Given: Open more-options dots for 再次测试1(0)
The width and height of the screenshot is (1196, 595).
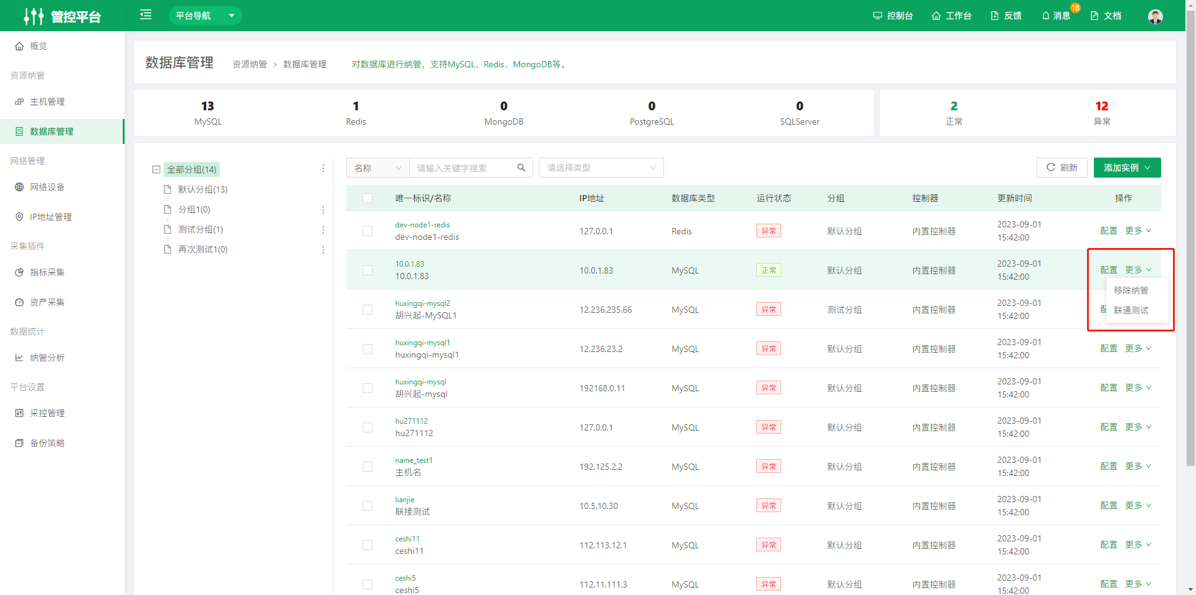Looking at the screenshot, I should 323,250.
